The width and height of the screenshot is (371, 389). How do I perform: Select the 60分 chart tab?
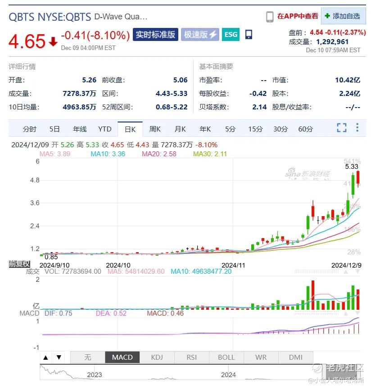click(305, 129)
